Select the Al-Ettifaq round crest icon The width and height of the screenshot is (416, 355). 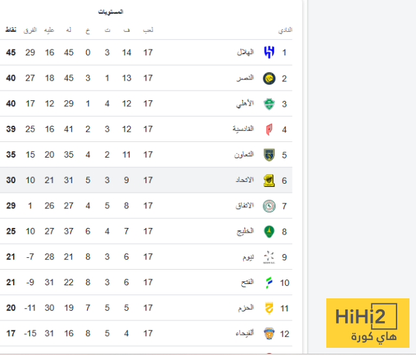point(268,206)
